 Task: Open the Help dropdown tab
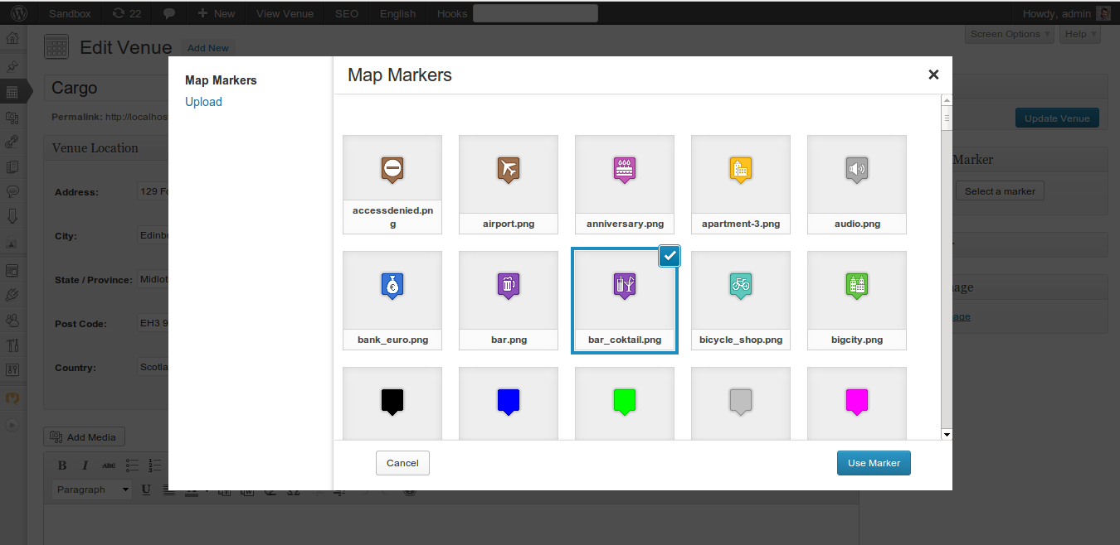[1080, 34]
